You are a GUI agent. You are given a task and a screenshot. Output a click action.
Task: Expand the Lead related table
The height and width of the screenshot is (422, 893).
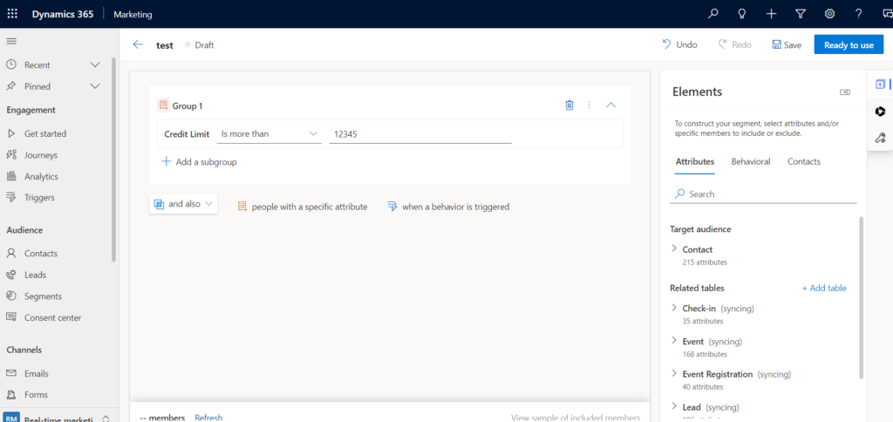point(674,406)
